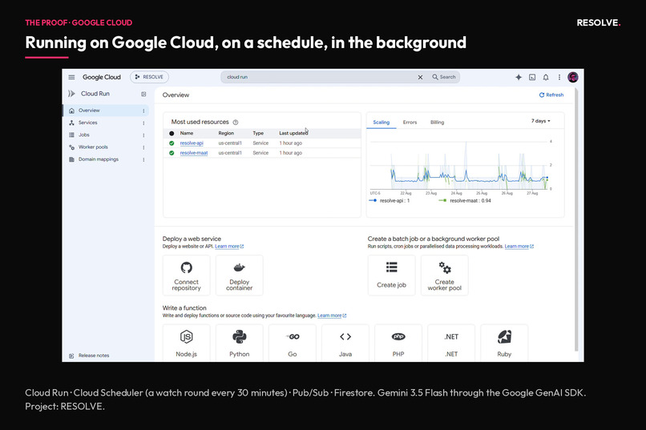Select Overview in the Cloud Run sidebar

(106, 111)
